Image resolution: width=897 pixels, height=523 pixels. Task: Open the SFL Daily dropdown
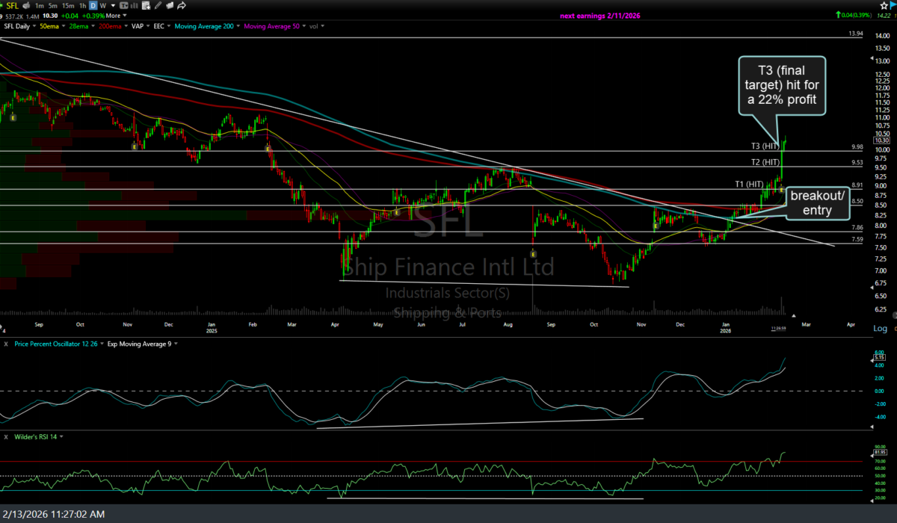(x=19, y=26)
